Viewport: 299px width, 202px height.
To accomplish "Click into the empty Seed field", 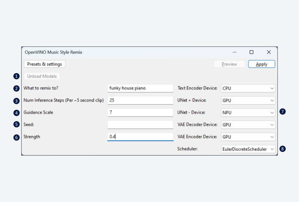I will click(140, 125).
